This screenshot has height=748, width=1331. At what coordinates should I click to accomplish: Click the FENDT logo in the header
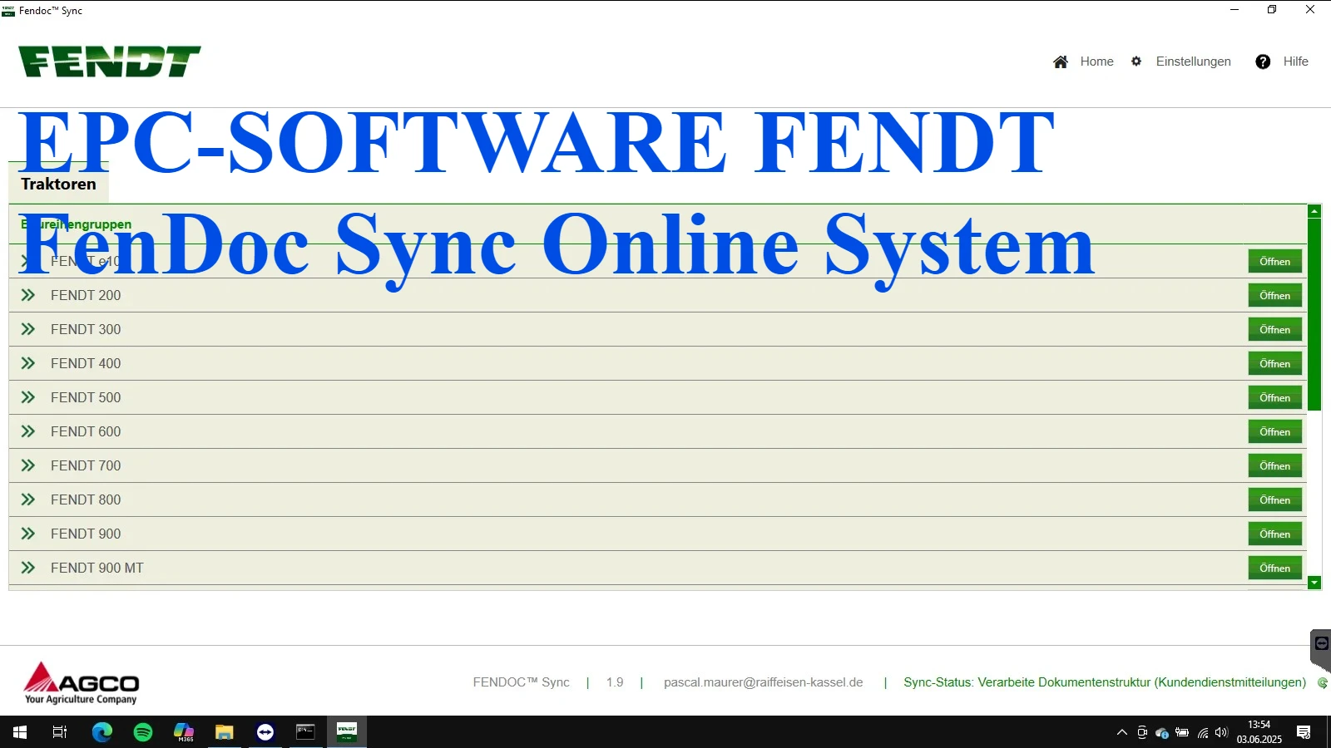click(110, 62)
